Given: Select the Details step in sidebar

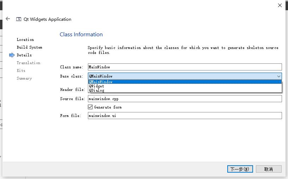Looking at the screenshot, I should click(x=24, y=55).
